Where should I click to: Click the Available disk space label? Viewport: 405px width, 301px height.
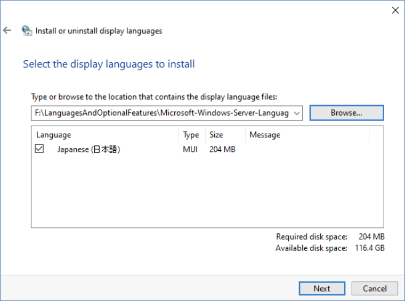click(312, 248)
